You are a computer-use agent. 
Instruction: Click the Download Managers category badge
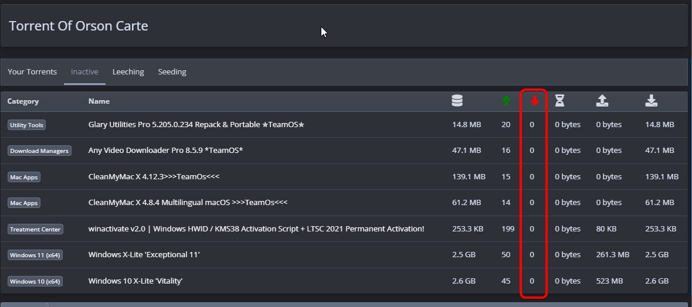coord(39,151)
